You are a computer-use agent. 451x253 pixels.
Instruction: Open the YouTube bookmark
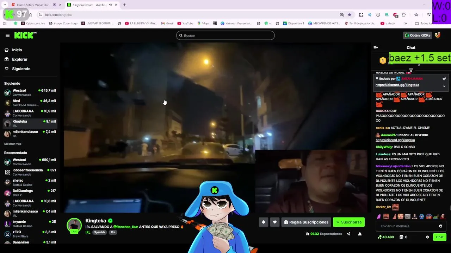click(x=185, y=24)
